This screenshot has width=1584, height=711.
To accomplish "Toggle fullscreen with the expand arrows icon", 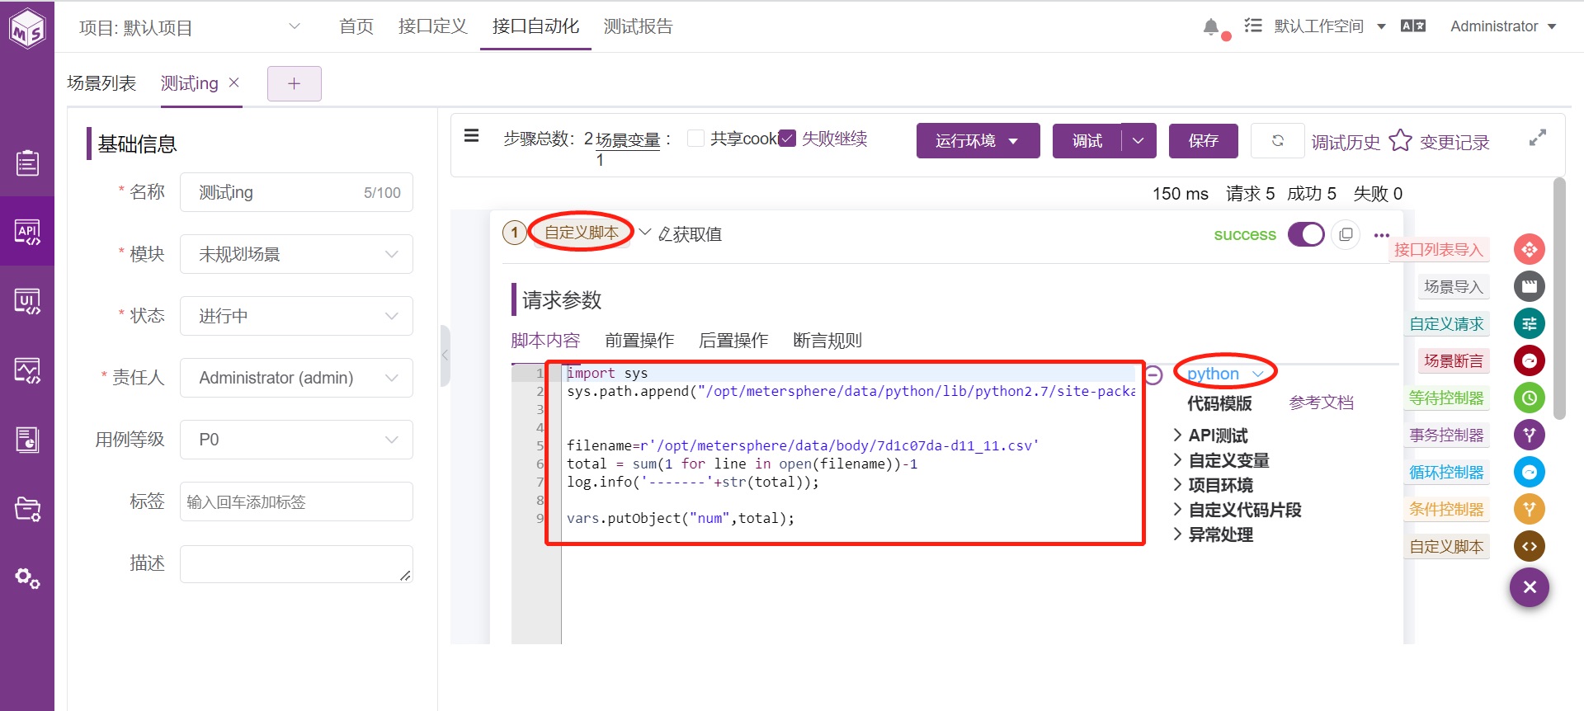I will tap(1537, 138).
